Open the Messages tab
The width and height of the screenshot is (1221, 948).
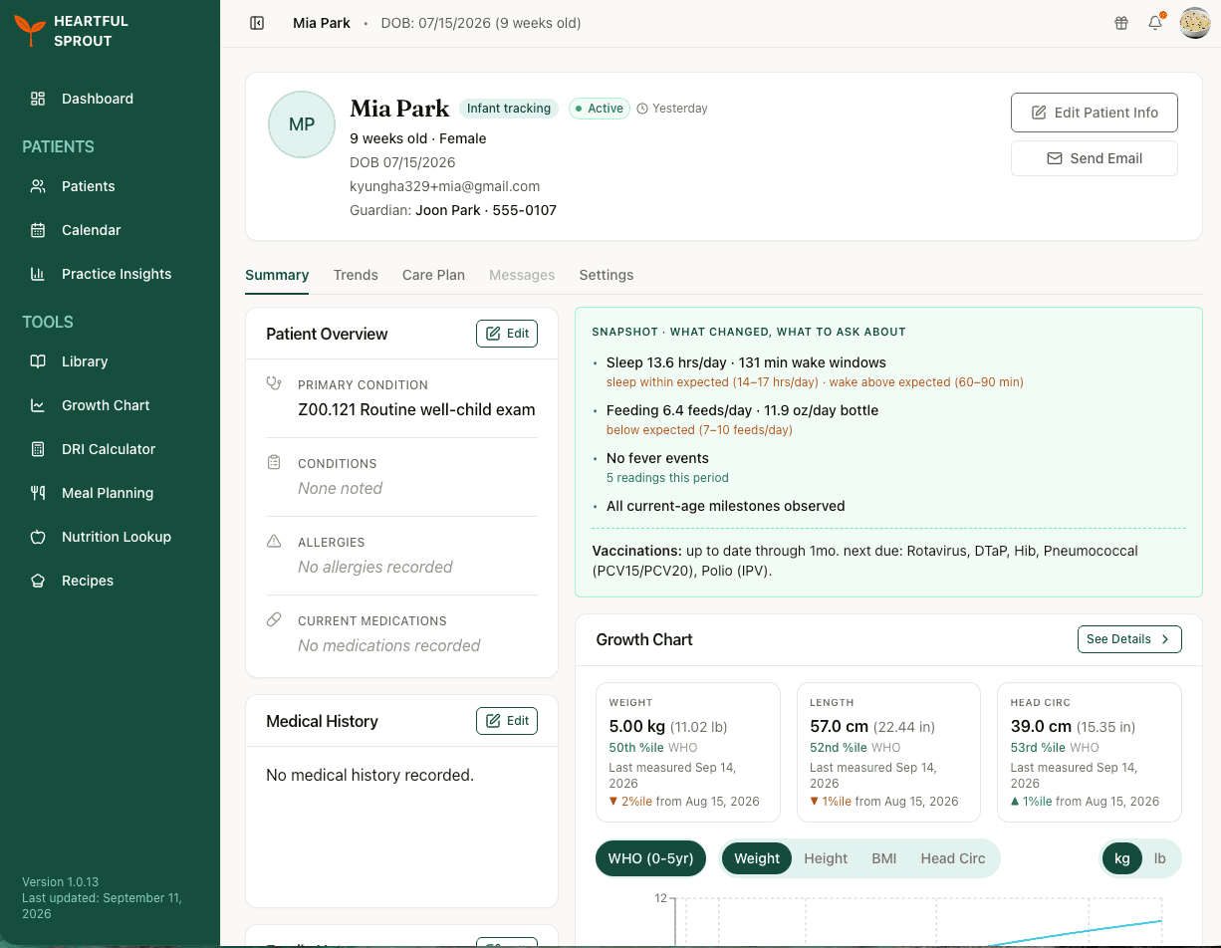pyautogui.click(x=522, y=275)
